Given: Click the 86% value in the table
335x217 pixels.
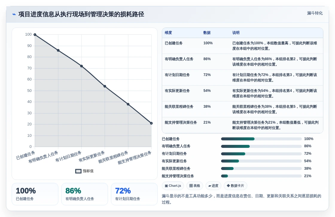Looking at the screenshot, I should [x=207, y=59].
